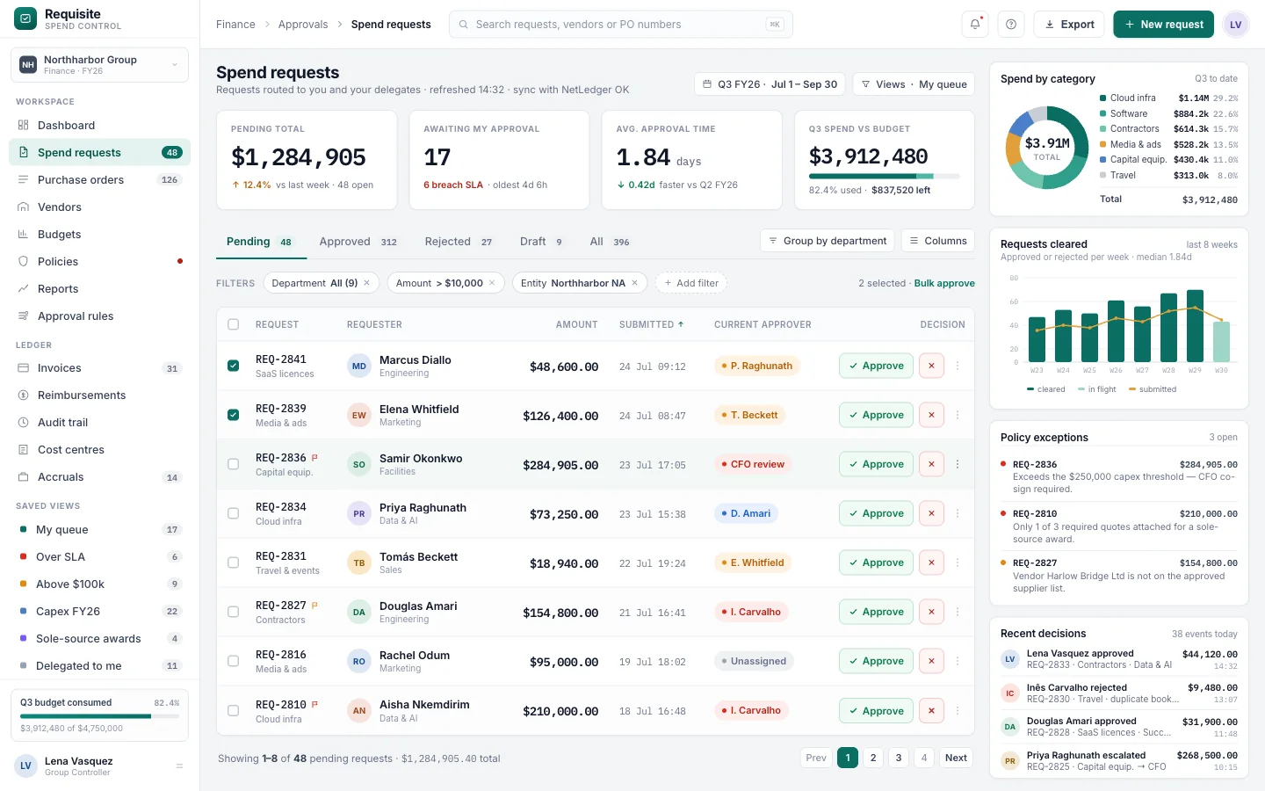Select the REQ-2827 row checkbox

(x=233, y=612)
